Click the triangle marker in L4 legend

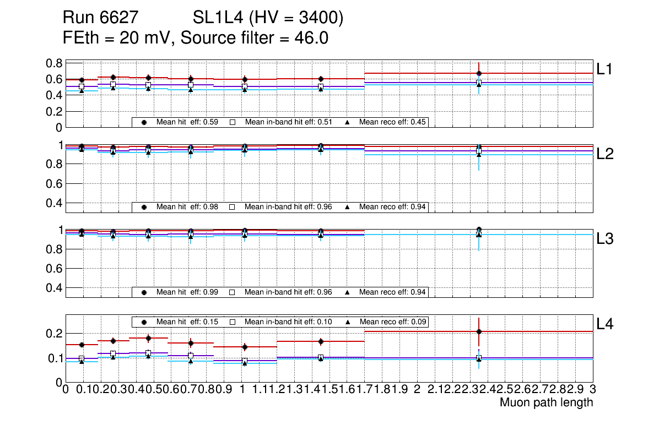(347, 322)
